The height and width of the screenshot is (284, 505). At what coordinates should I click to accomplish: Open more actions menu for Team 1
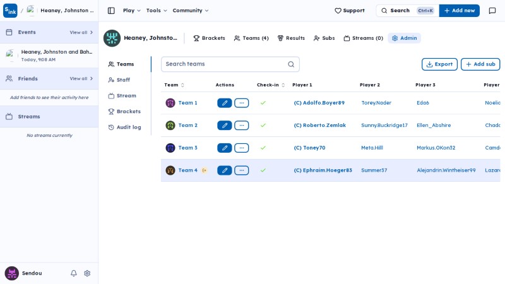pyautogui.click(x=242, y=103)
